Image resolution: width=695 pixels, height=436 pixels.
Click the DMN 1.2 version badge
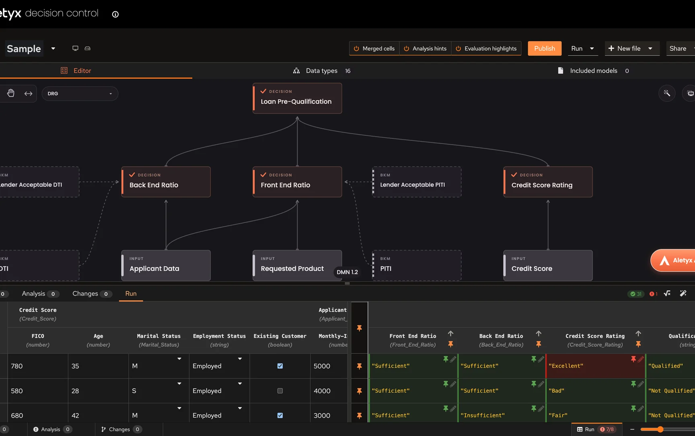[347, 272]
